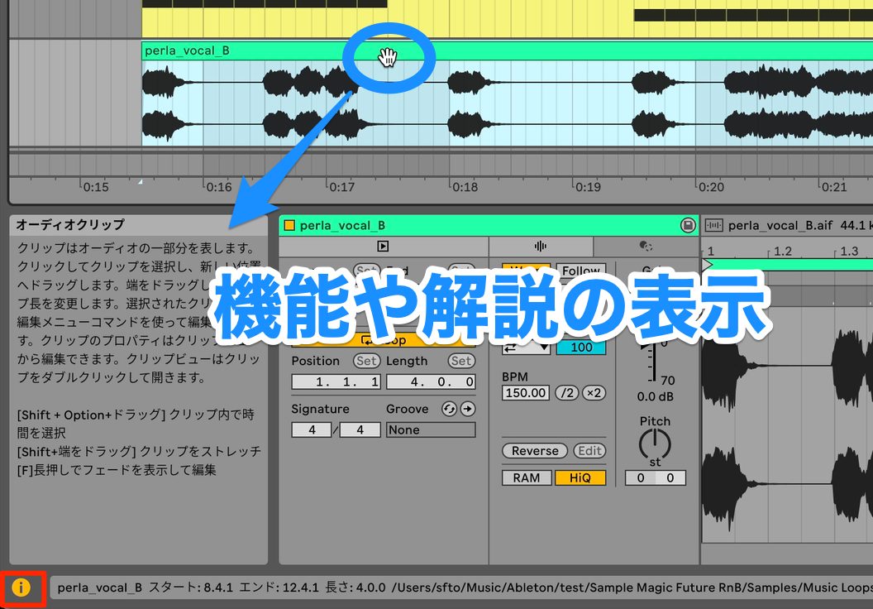873x609 pixels.
Task: Toggle the HiQ switch
Action: tap(580, 478)
